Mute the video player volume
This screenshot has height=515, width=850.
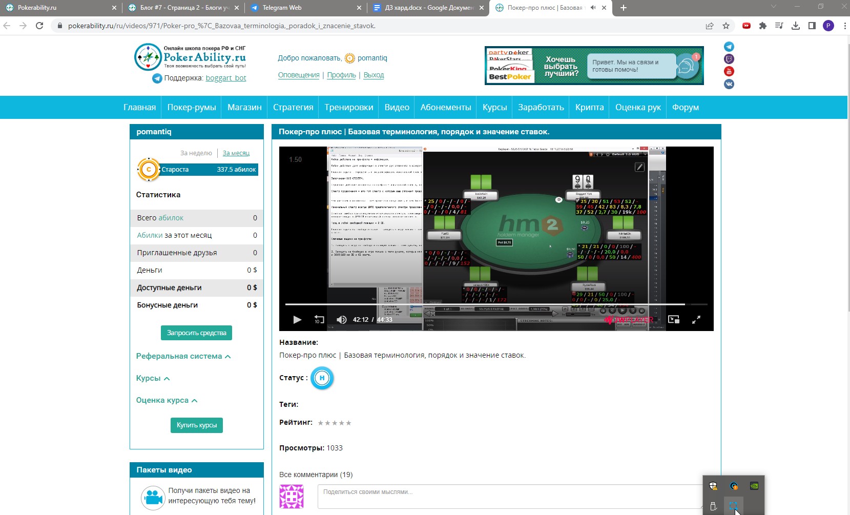point(341,320)
